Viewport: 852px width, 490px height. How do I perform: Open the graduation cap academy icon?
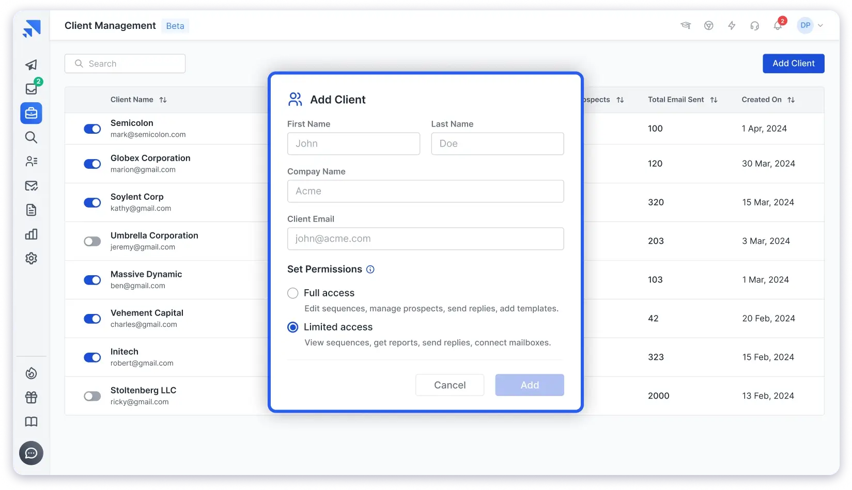coord(686,26)
